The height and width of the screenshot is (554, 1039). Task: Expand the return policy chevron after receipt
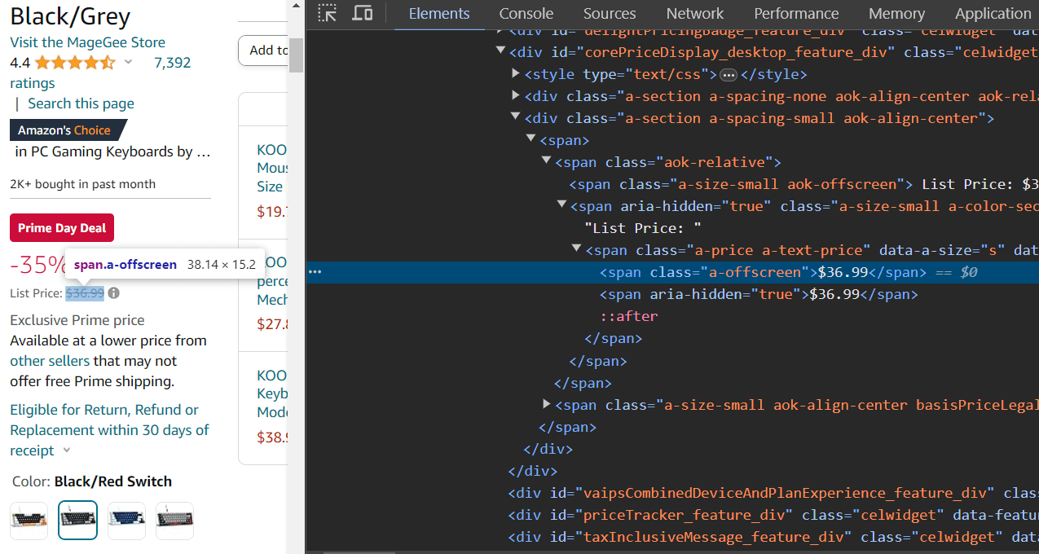click(67, 451)
